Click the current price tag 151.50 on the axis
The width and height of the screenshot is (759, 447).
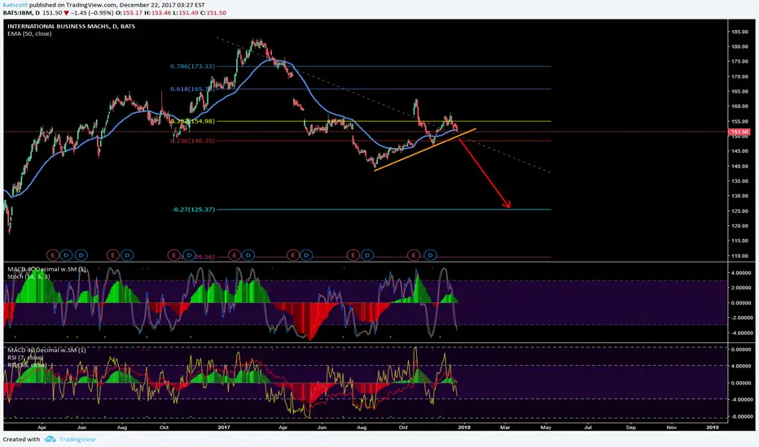click(x=739, y=132)
